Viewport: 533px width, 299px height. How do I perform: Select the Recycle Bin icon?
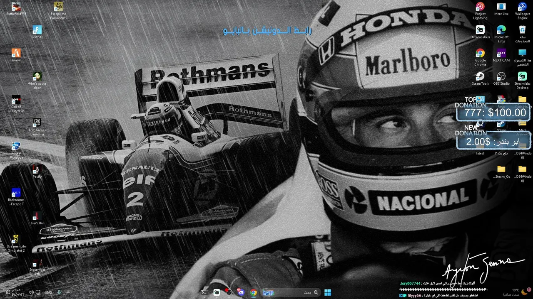click(x=523, y=34)
